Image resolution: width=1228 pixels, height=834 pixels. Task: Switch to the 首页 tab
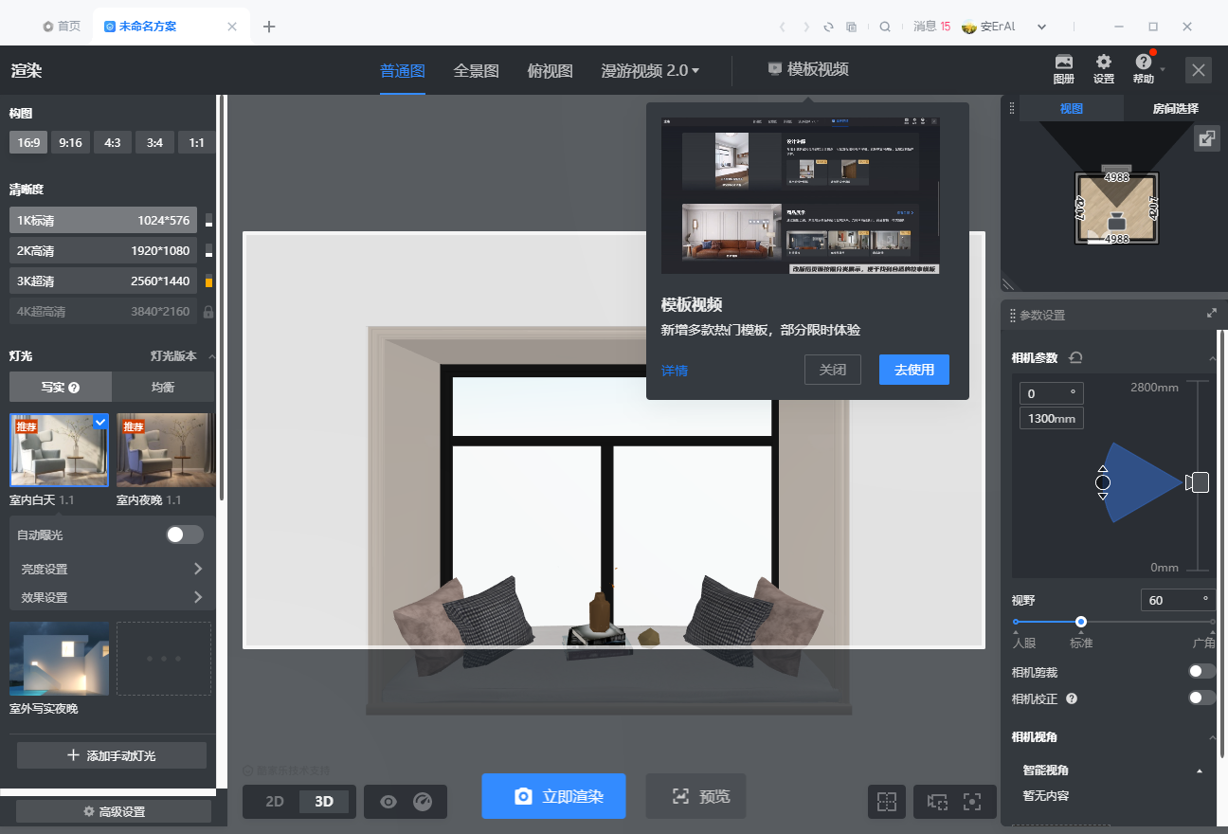pyautogui.click(x=62, y=27)
